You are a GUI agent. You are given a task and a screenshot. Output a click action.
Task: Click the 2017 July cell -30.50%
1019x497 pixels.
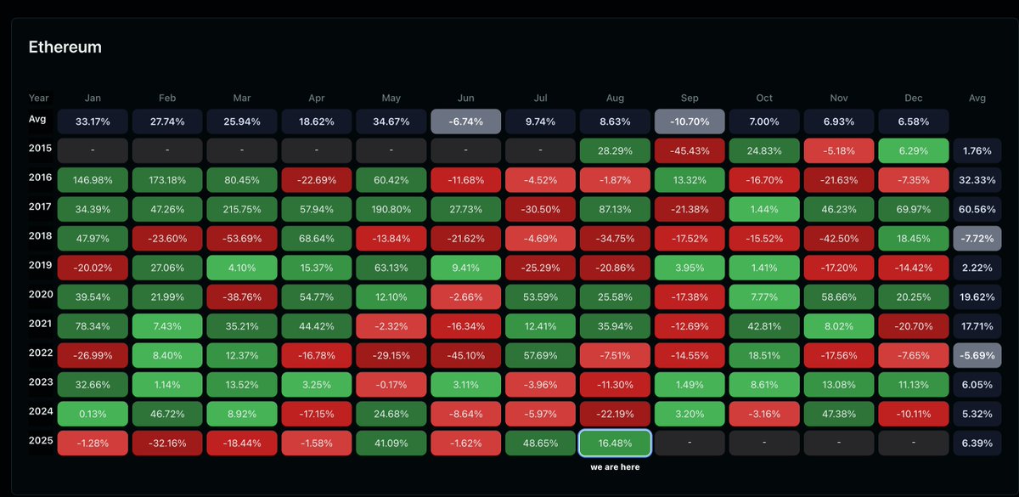541,210
